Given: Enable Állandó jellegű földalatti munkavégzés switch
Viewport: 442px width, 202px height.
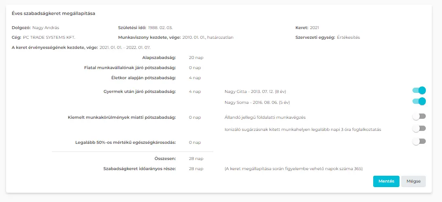Looking at the screenshot, I should (419, 116).
